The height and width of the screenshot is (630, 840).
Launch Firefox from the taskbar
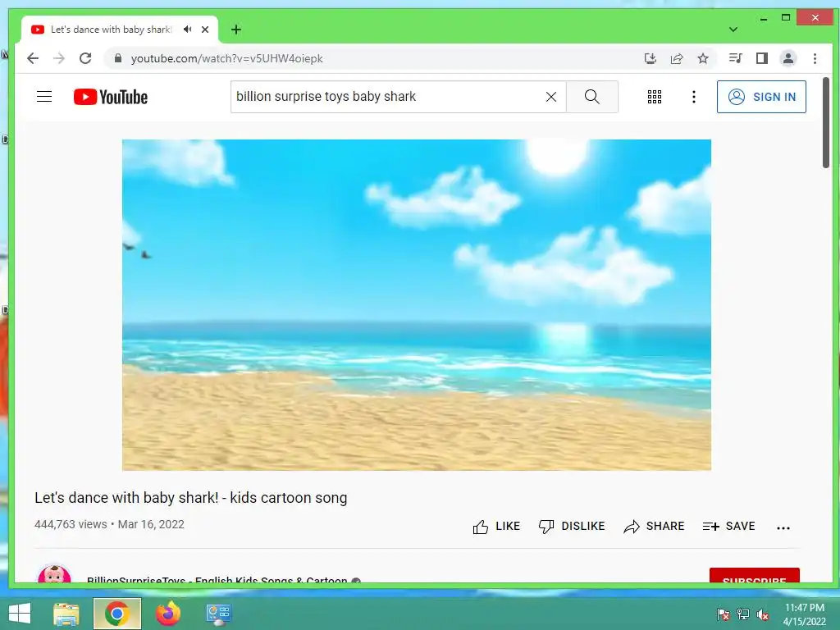(168, 614)
